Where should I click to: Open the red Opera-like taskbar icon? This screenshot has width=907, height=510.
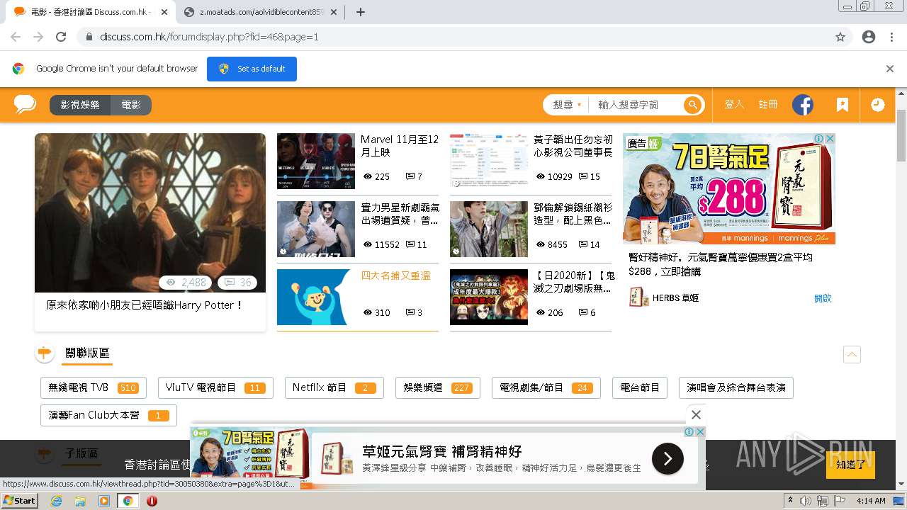coord(152,501)
